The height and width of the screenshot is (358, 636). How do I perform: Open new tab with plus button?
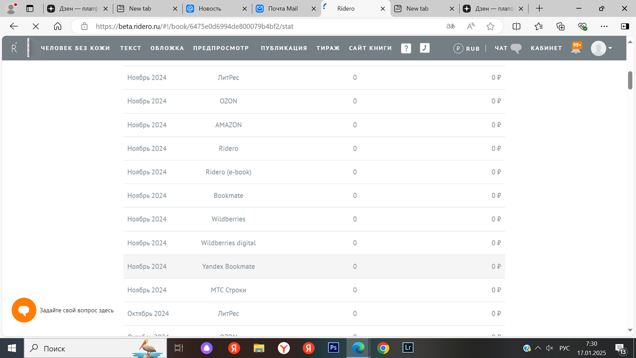click(x=539, y=8)
